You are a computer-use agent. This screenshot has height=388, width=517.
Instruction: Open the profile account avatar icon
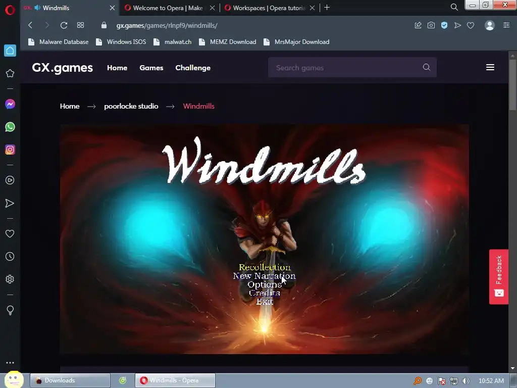(x=490, y=25)
